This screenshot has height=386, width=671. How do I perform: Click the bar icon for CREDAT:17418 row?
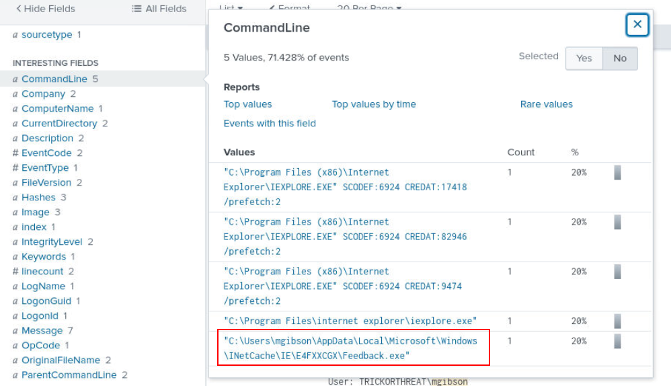coord(617,172)
